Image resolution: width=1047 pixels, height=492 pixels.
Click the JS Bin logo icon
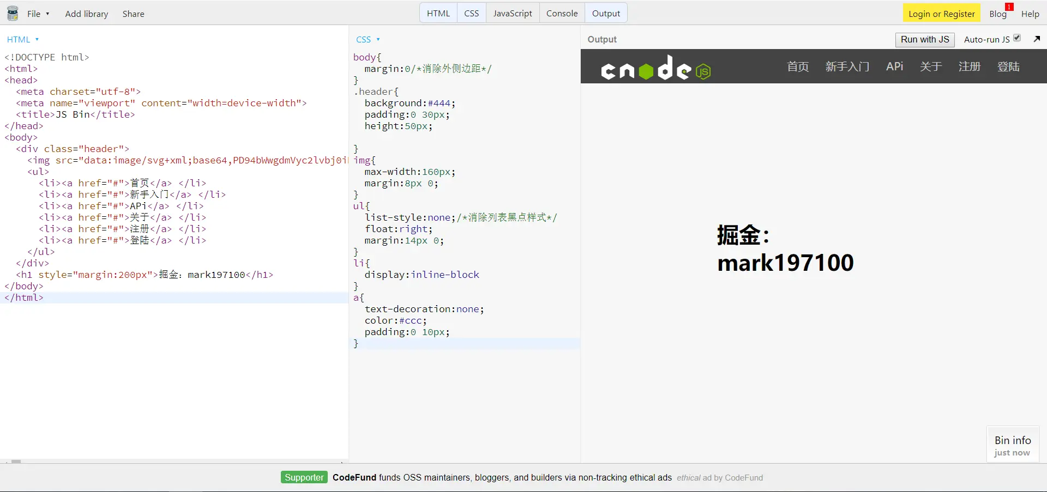13,14
